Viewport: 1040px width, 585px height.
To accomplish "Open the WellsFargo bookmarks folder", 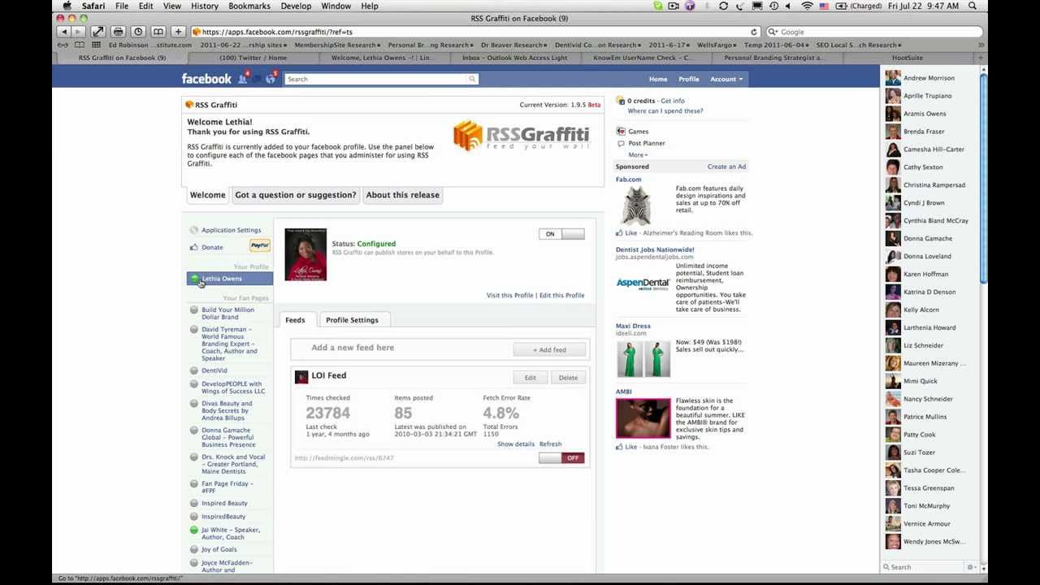I will pyautogui.click(x=715, y=45).
